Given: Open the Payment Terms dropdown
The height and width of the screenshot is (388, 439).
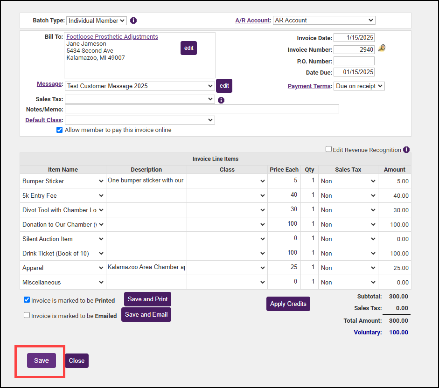Looking at the screenshot, I should click(359, 86).
